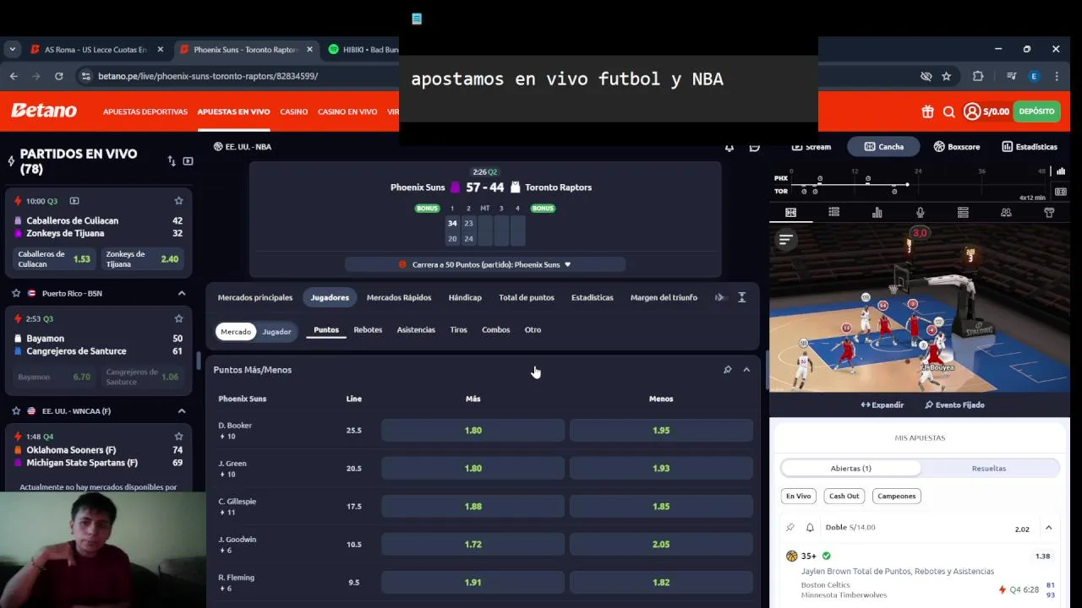1082x608 pixels.
Task: Collapse the Puerto Rico - BSN section
Action: tap(182, 293)
